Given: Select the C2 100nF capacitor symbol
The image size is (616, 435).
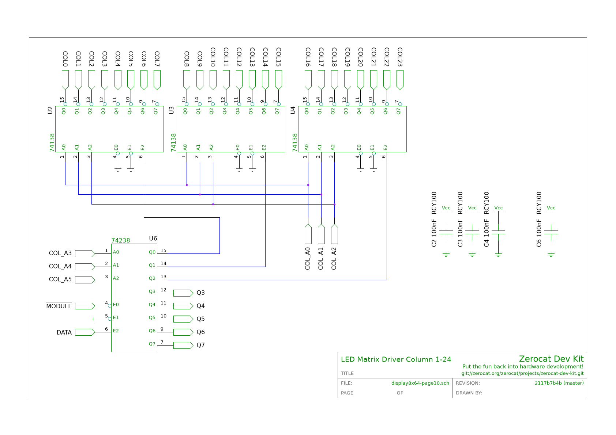Looking at the screenshot, I should pos(446,232).
